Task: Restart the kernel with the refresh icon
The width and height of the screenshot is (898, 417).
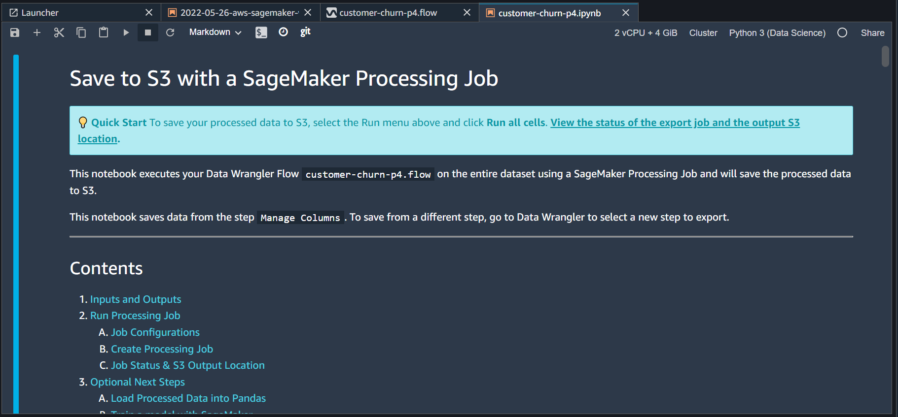Action: [x=170, y=32]
